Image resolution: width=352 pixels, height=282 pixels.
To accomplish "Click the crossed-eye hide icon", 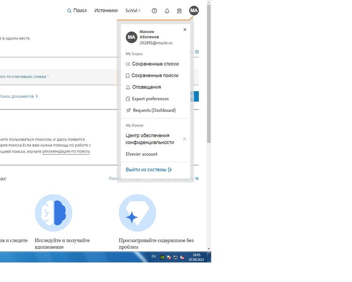I will click(x=197, y=179).
